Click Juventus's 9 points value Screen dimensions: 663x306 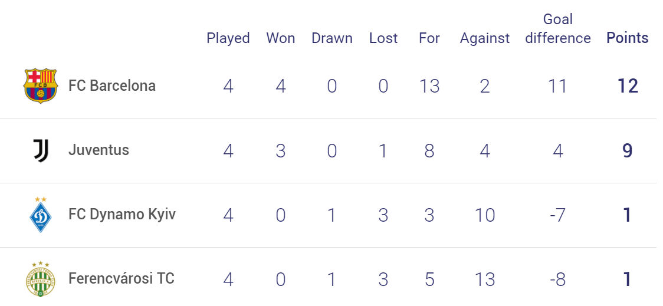pos(628,150)
